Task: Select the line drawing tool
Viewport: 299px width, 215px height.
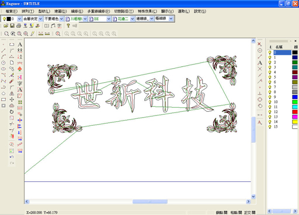Action: click(x=4, y=51)
